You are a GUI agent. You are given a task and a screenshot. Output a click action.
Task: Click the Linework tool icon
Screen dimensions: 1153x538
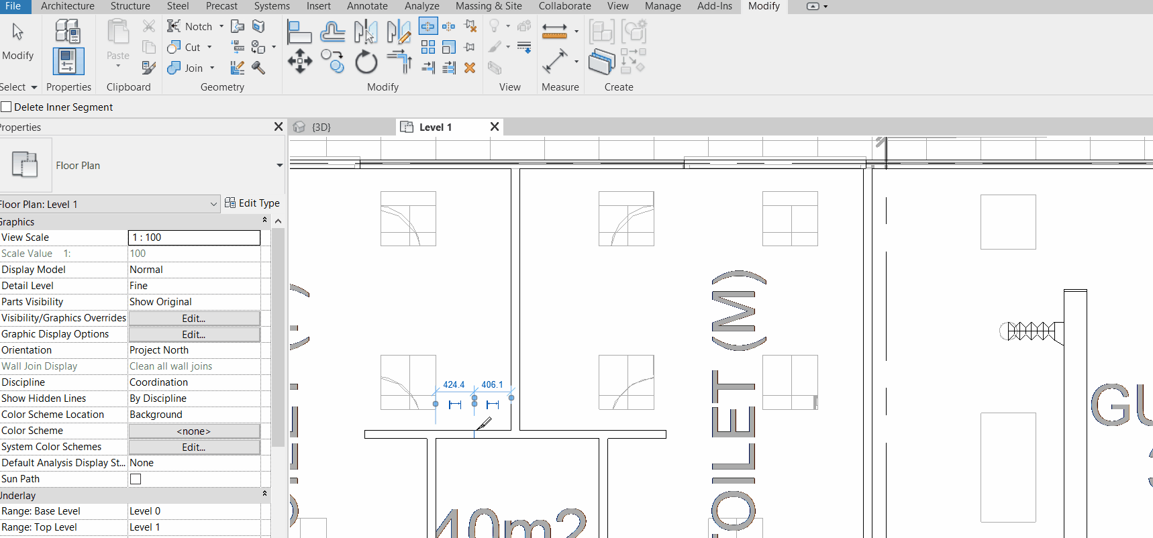point(524,47)
